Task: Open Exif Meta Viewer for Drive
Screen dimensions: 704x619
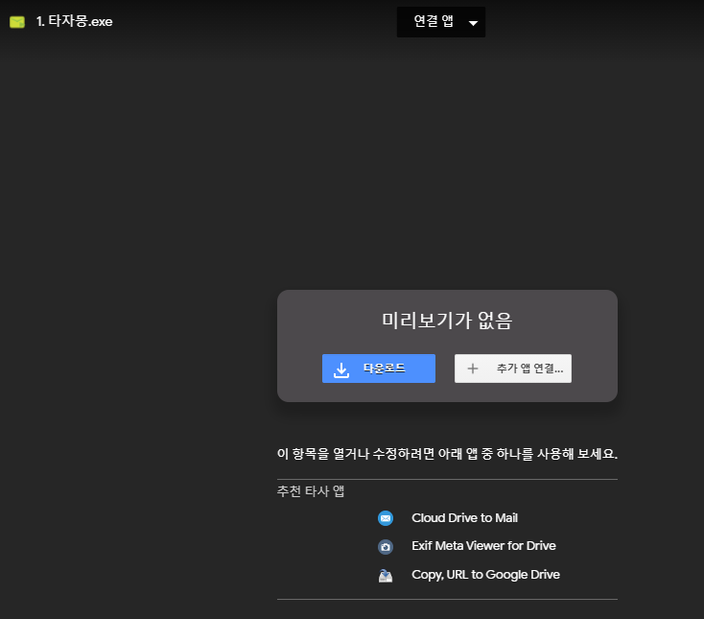Action: [x=483, y=546]
